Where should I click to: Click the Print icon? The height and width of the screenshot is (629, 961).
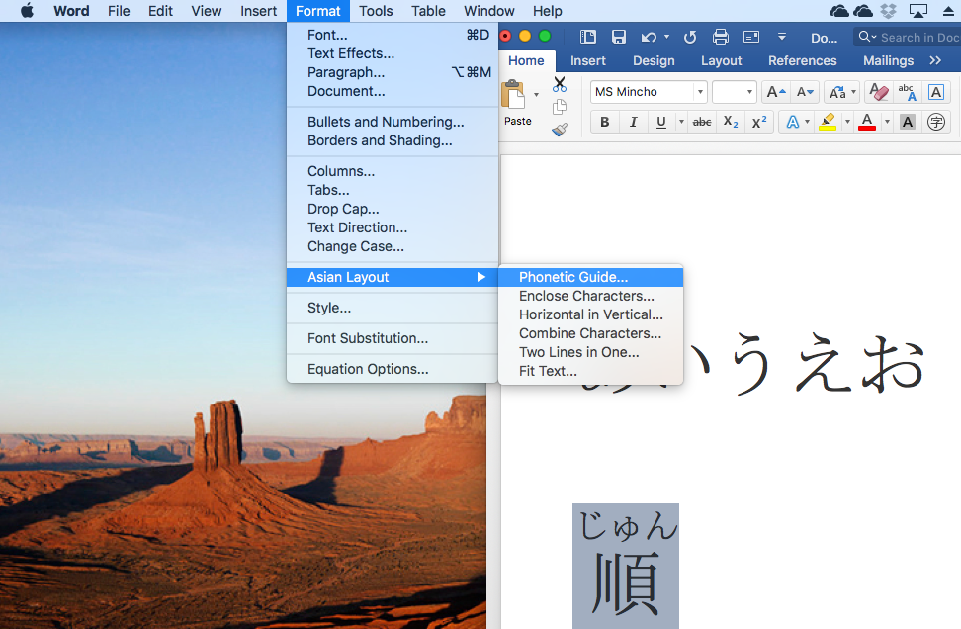720,37
